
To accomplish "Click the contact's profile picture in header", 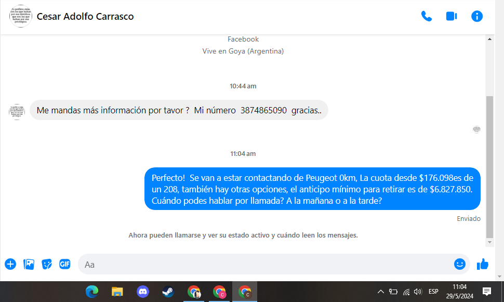I will coord(20,16).
